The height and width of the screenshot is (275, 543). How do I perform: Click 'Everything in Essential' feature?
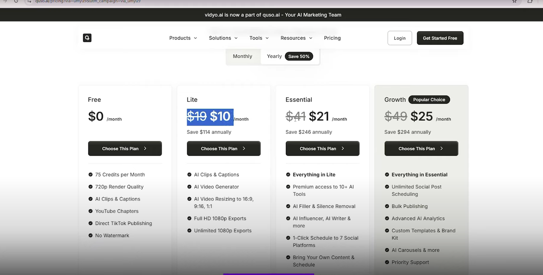(419, 175)
